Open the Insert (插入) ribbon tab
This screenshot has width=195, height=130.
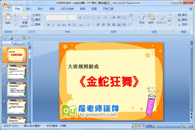coord(29,9)
